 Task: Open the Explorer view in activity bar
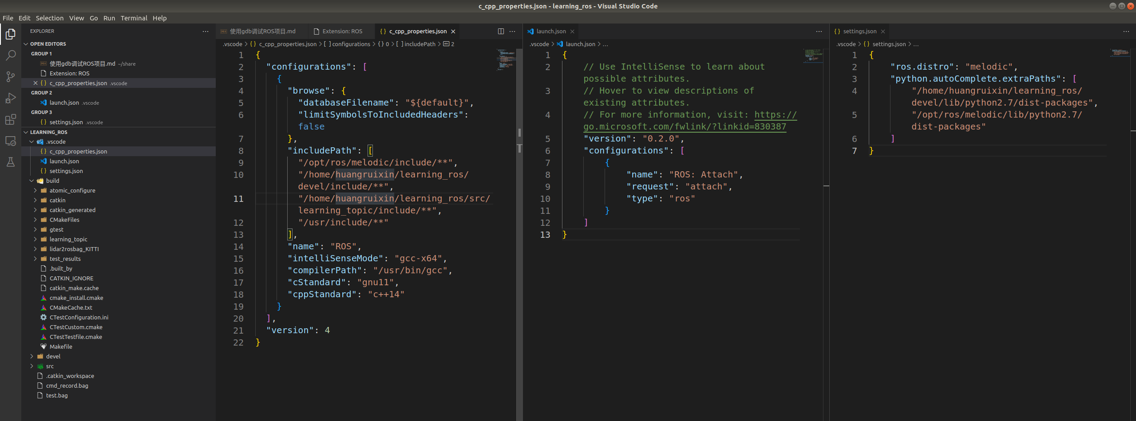pyautogui.click(x=11, y=34)
